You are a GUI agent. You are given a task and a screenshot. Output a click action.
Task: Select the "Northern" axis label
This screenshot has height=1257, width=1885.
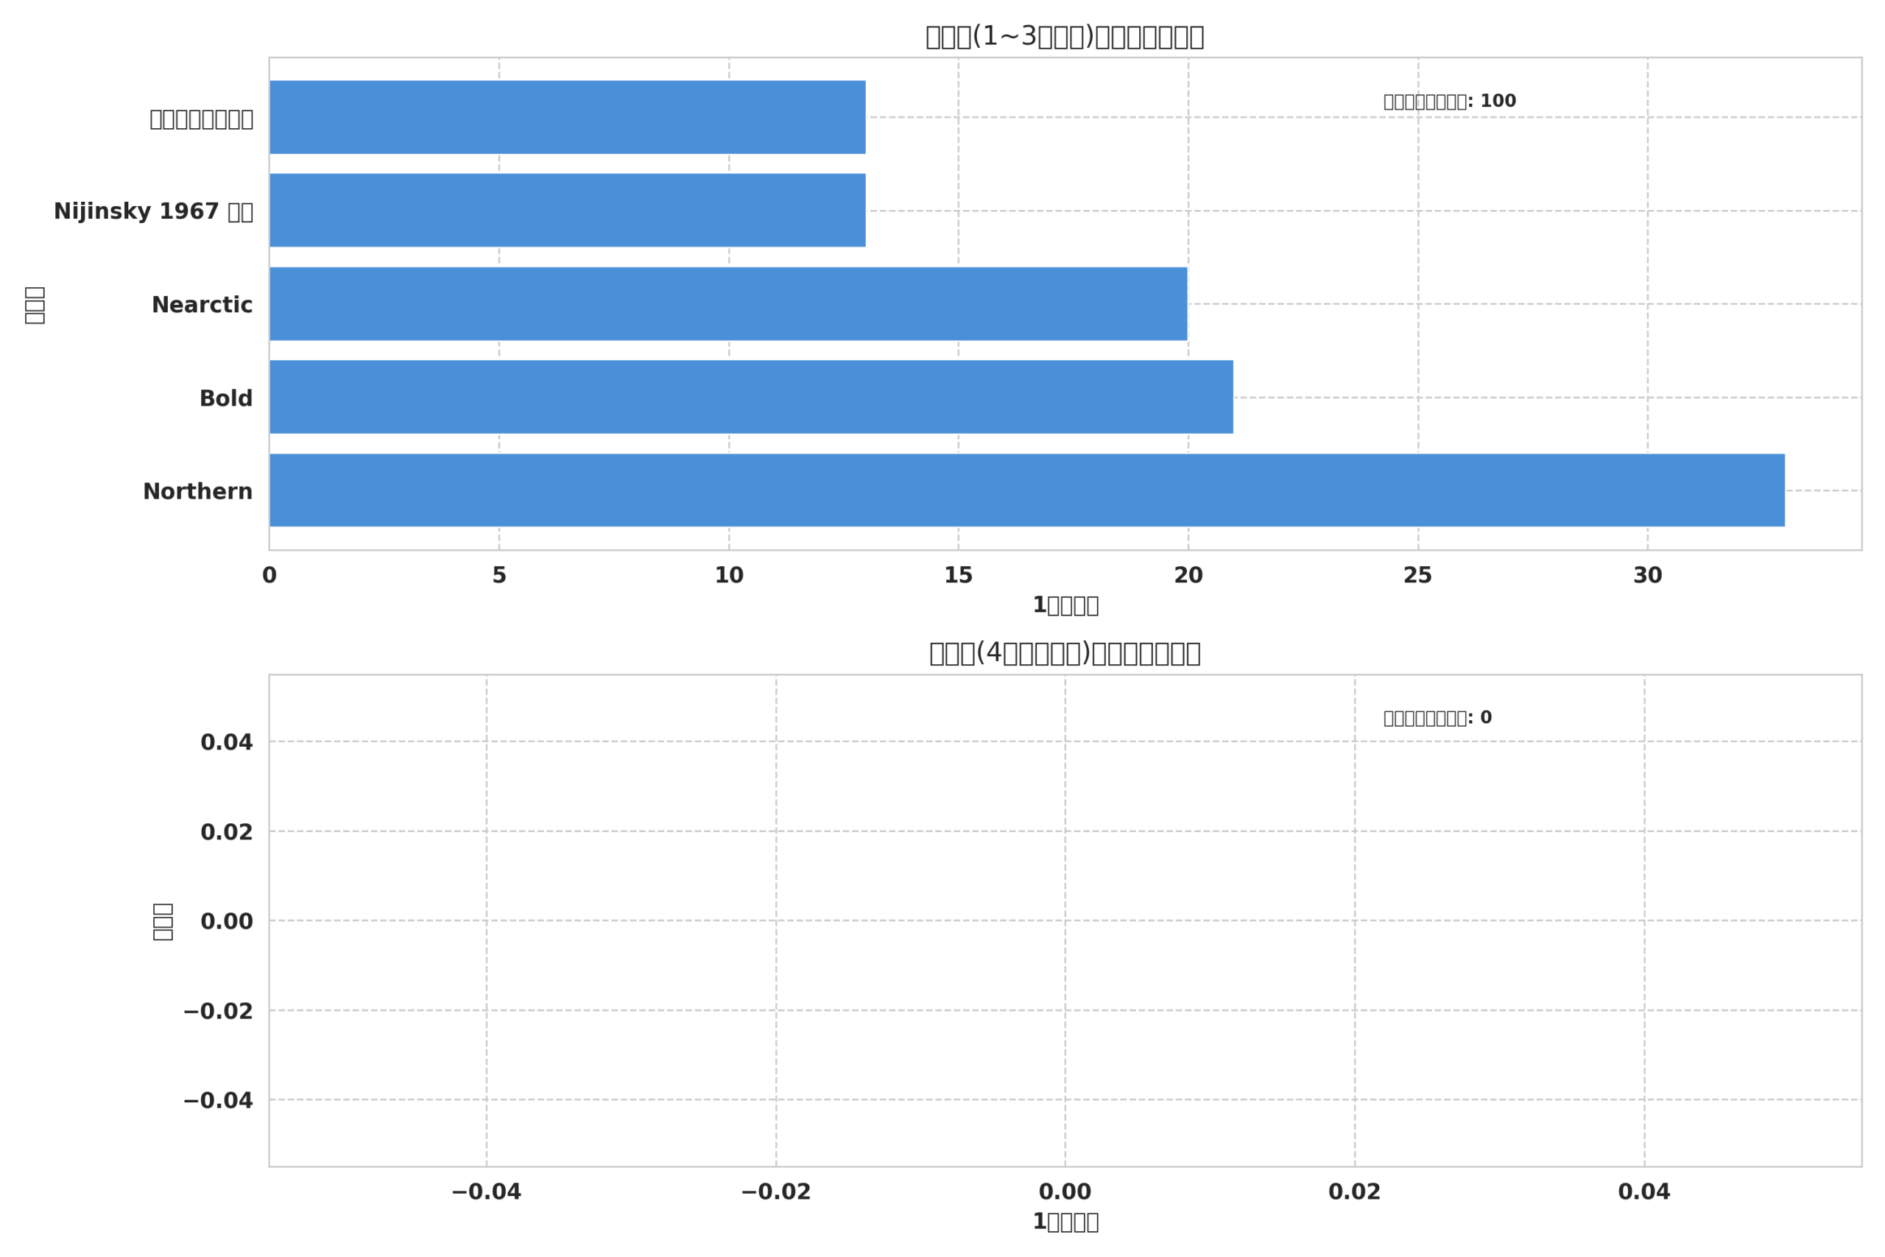pyautogui.click(x=198, y=491)
